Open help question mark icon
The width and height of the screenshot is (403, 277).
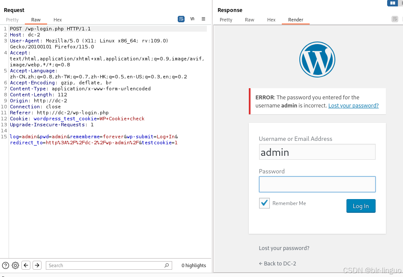point(6,265)
